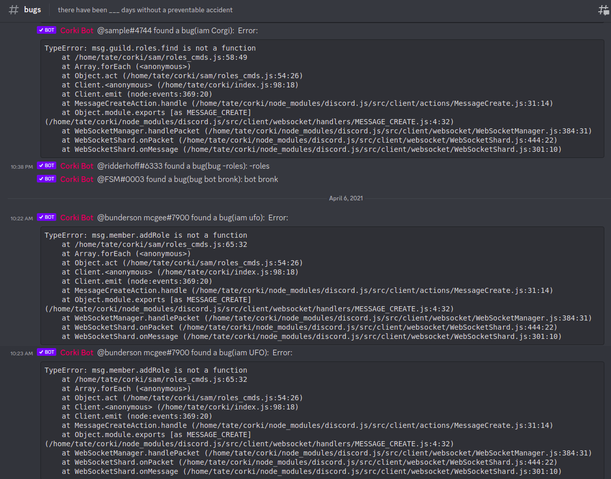Viewport: 611px width, 479px height.
Task: Click the @sample#4744 mention
Action: point(124,30)
